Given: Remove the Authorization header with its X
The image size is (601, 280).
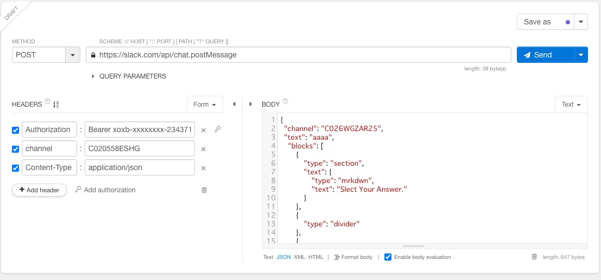Looking at the screenshot, I should (x=204, y=130).
